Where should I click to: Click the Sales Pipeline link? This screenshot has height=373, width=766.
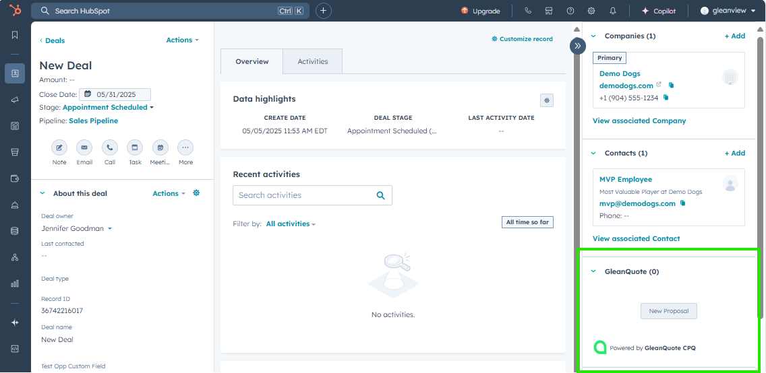tap(93, 121)
